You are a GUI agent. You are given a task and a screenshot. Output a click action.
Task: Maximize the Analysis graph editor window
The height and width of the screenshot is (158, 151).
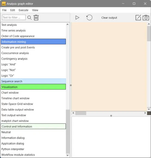[x=134, y=4]
